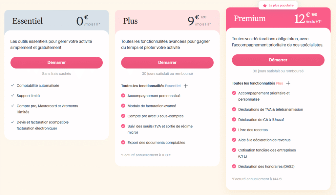Open the blue Essentiel link in Plus card
336x195 pixels.
point(173,86)
